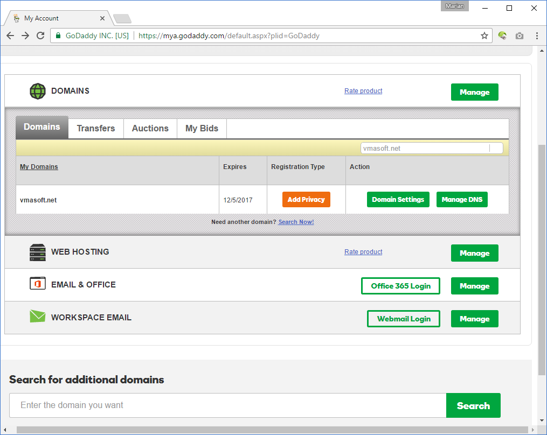Rate the Web Hosting product
Screen dimensions: 547x435
(x=363, y=252)
